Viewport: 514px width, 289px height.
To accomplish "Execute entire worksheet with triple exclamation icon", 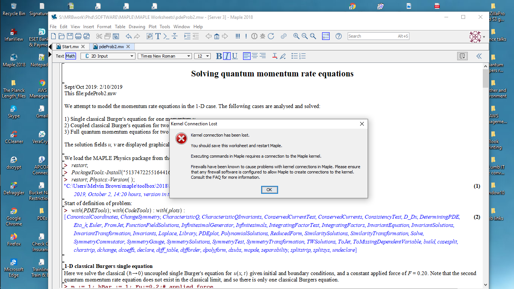I will (x=237, y=36).
